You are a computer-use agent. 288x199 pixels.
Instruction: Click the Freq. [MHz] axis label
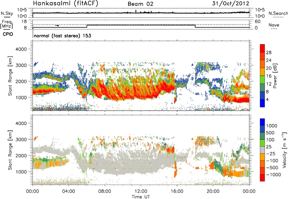6,24
